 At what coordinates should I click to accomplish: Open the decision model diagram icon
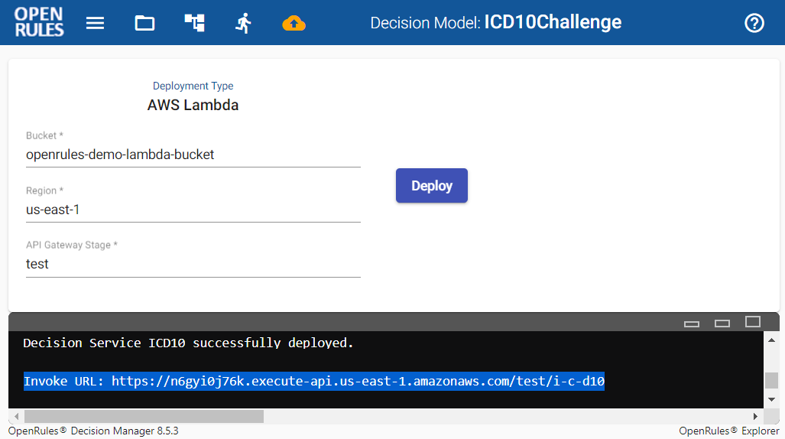click(194, 23)
